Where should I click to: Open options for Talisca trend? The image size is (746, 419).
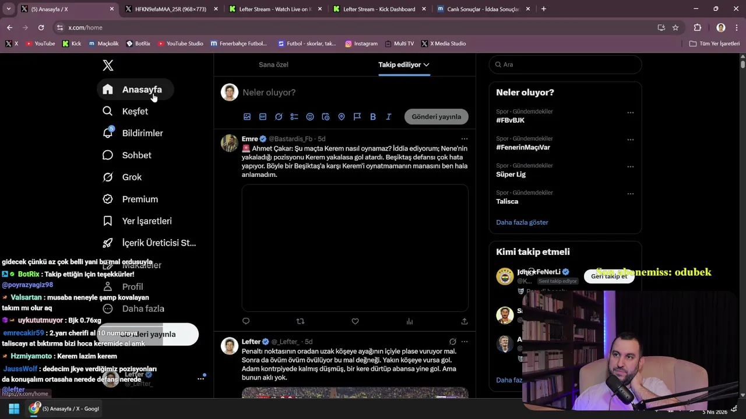click(630, 194)
